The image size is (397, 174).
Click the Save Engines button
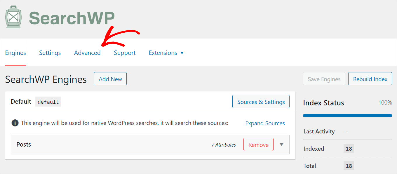324,79
